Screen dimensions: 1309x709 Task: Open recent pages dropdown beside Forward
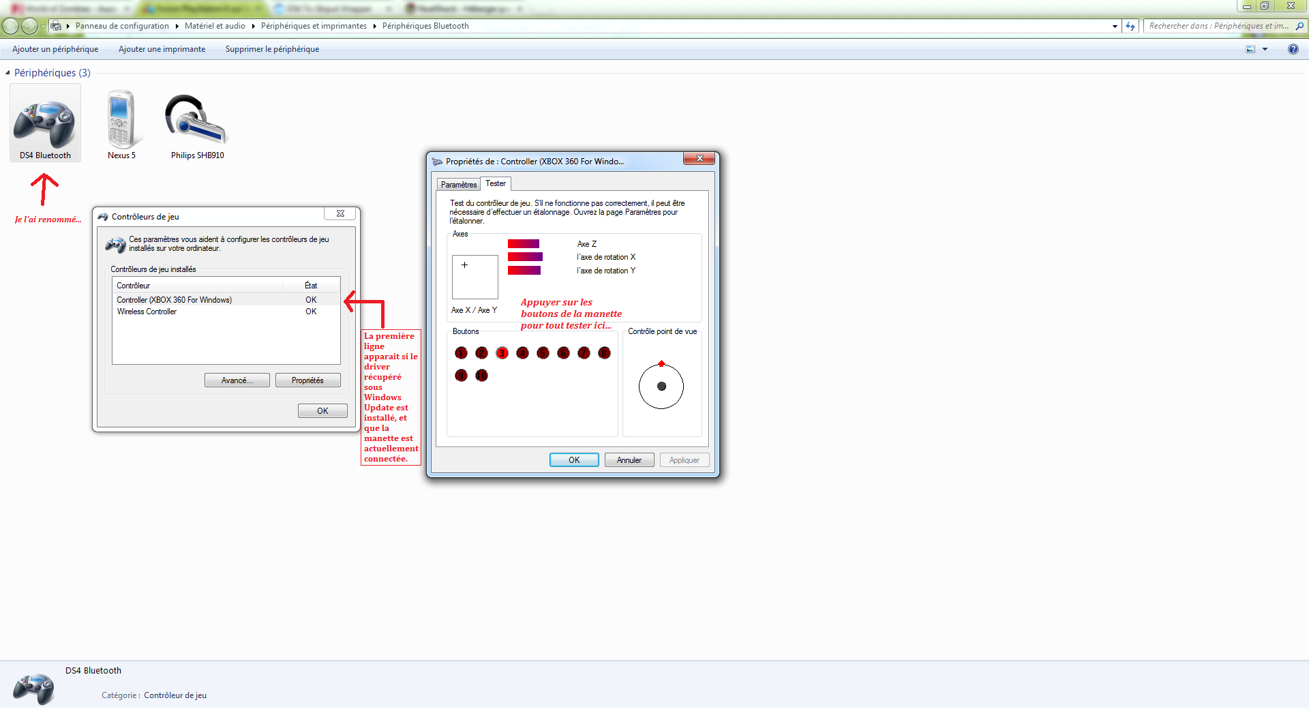click(43, 27)
